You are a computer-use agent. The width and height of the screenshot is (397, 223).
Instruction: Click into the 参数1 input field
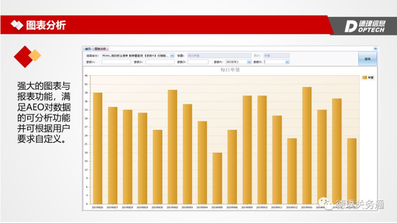click(116, 62)
